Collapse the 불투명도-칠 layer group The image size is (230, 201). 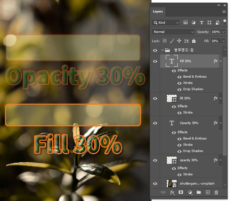click(162, 50)
